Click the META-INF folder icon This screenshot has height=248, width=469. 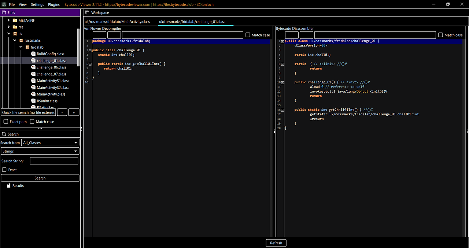15,21
